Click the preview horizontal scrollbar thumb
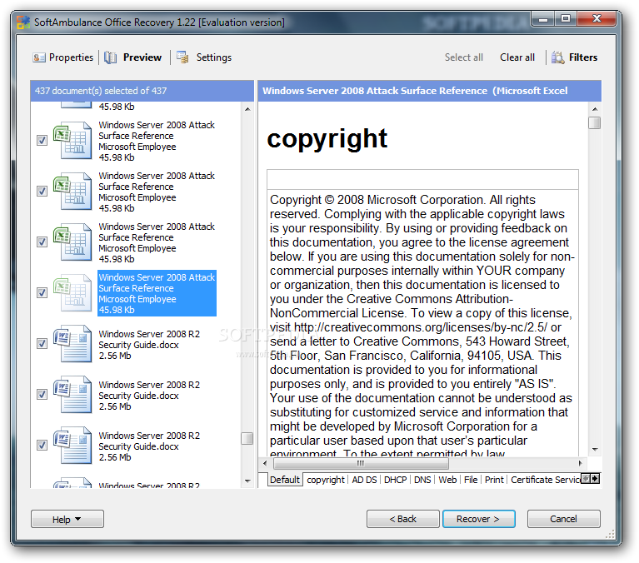The image size is (639, 563). pos(361,463)
